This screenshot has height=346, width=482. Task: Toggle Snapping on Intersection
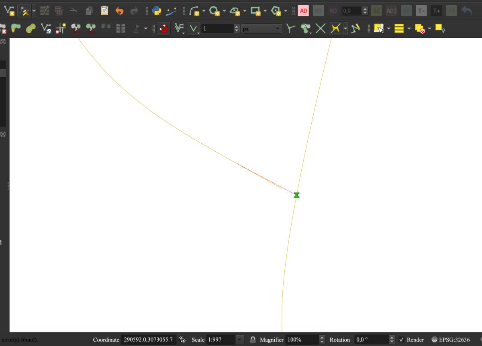(320, 28)
